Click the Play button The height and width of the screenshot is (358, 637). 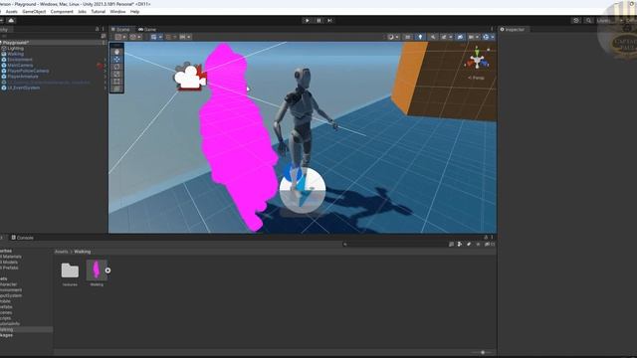[x=308, y=20]
